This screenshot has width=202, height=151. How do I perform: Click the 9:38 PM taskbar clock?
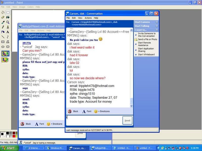pos(194,148)
